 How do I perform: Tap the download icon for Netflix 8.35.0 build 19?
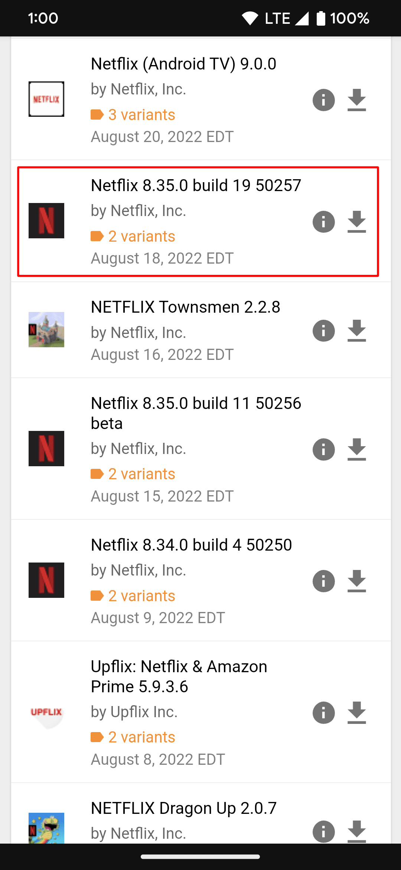click(x=356, y=222)
